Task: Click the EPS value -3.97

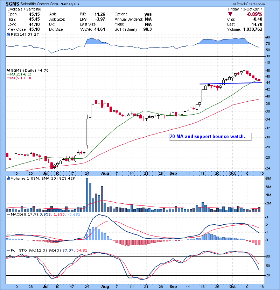Action: click(100, 19)
